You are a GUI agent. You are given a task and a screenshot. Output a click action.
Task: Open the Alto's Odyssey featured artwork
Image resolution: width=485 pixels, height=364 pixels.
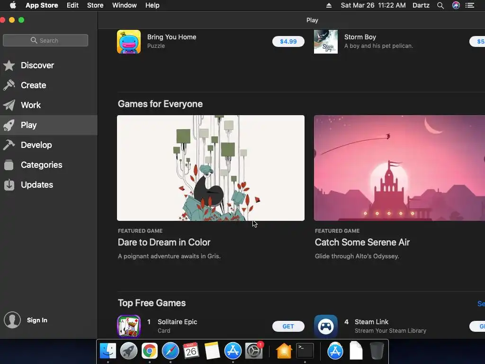[399, 168]
